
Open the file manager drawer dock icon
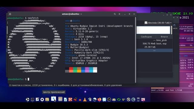tap(60, 99)
